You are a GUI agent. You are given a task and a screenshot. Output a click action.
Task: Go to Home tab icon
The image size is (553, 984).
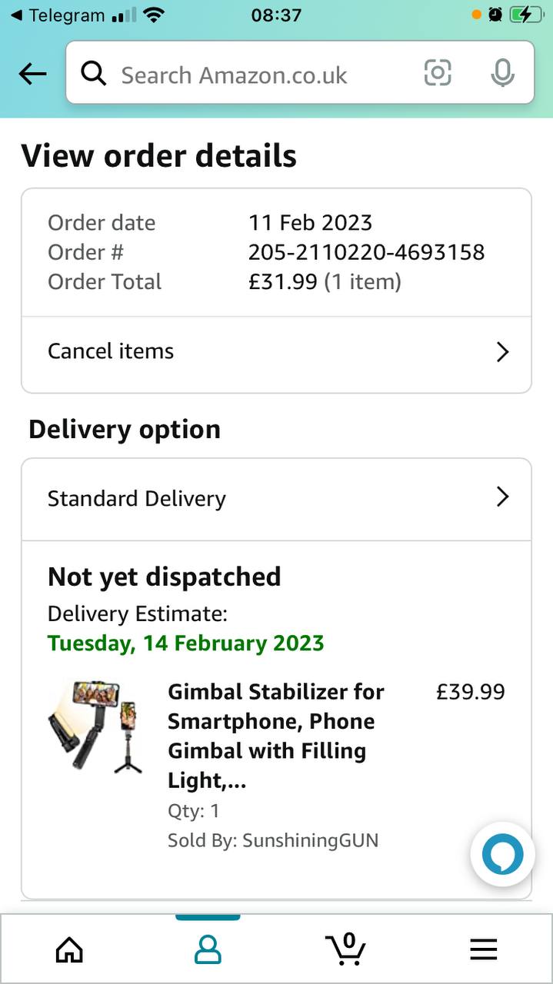click(69, 950)
